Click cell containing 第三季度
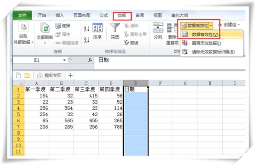Screen dimensions: 256x165 coord(86,89)
